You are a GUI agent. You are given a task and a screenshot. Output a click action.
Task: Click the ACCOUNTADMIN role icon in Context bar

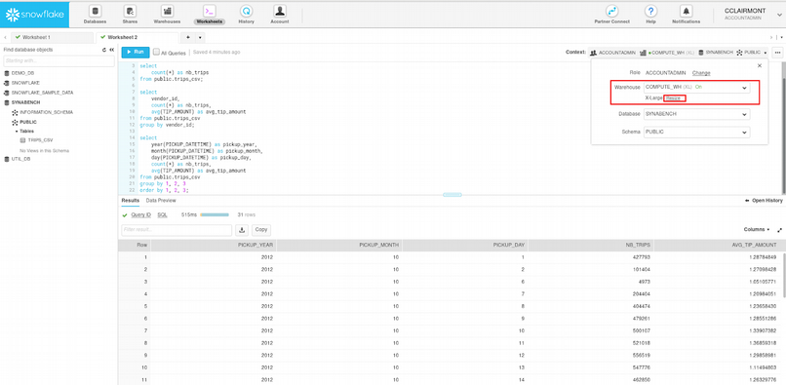[x=594, y=52]
